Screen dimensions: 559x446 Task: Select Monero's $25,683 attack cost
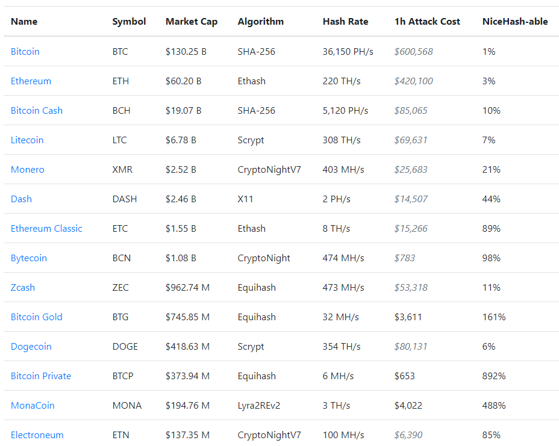point(411,170)
